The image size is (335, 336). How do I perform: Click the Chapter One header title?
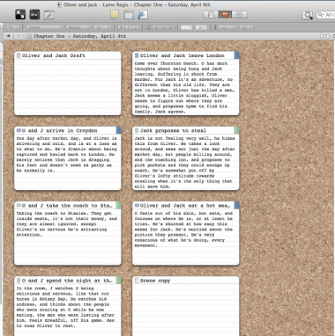coord(80,36)
